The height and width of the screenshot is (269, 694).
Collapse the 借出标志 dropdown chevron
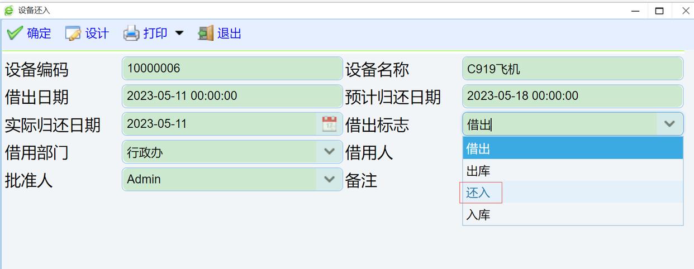[669, 124]
